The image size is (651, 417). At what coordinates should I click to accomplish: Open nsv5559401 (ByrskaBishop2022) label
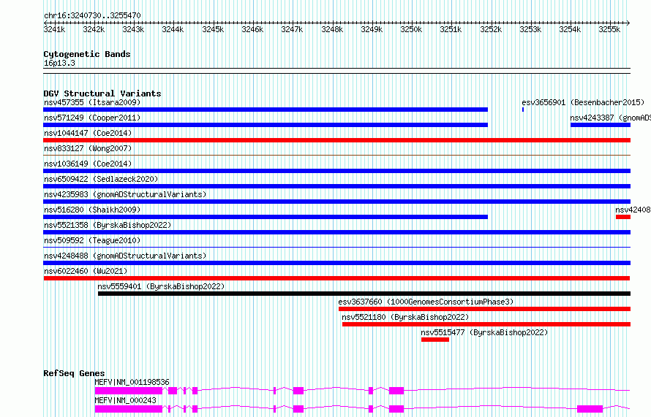point(161,286)
